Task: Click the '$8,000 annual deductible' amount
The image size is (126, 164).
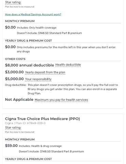Action: point(30,65)
